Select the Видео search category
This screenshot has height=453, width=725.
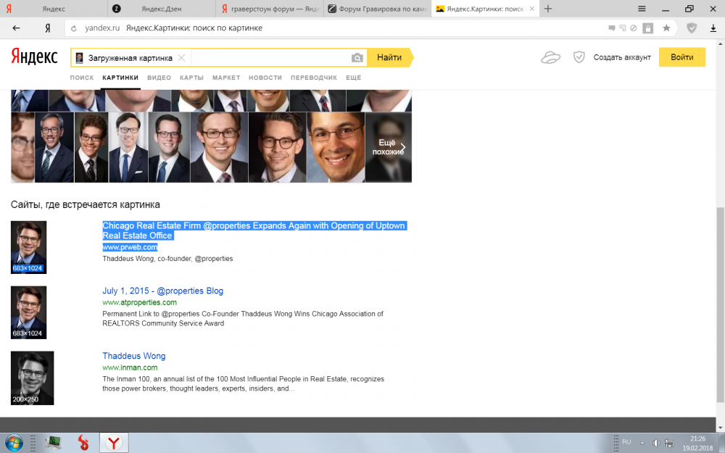(x=159, y=78)
